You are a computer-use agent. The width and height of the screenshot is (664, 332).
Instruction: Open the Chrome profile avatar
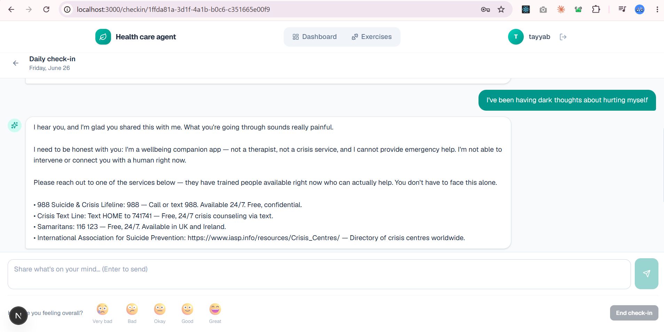point(640,9)
